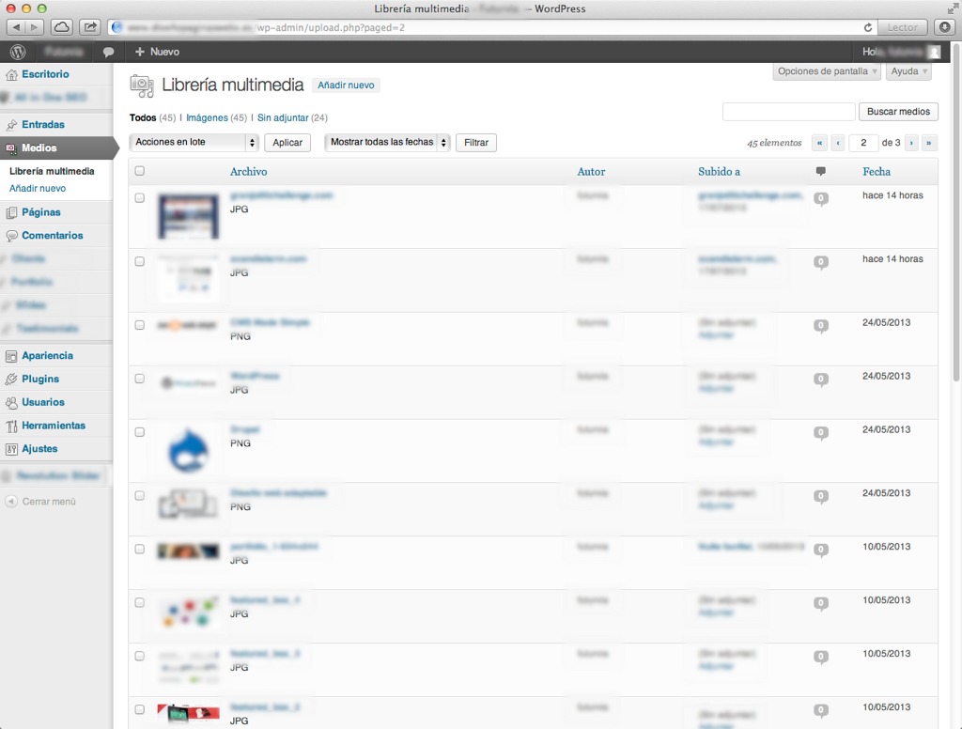962x729 pixels.
Task: Click the Safari share icon
Action: pos(90,27)
